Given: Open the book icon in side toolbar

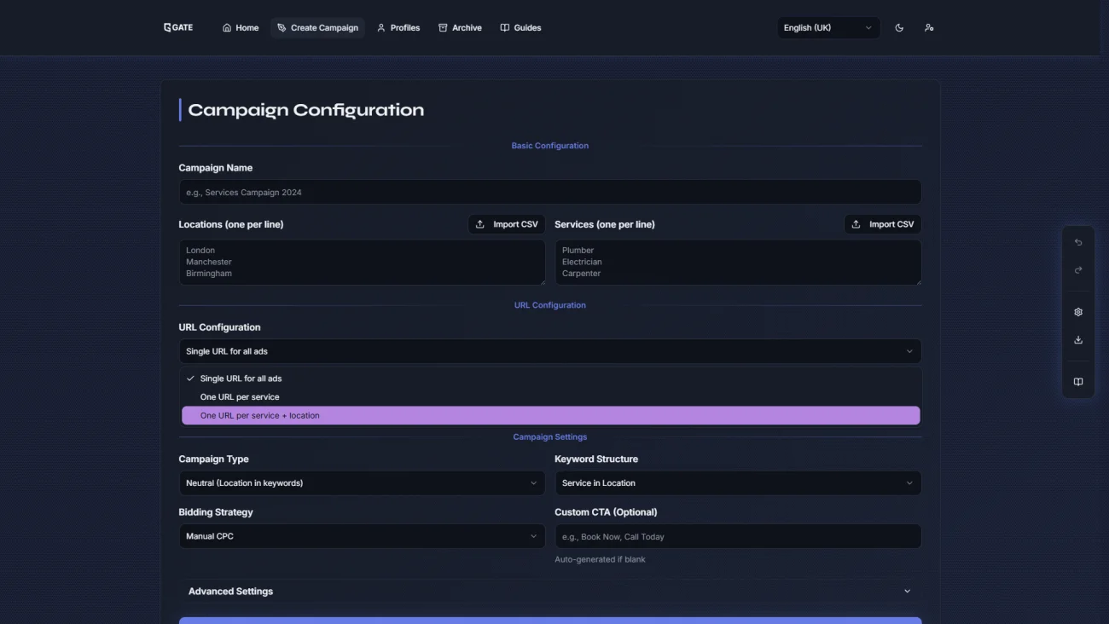Looking at the screenshot, I should [1078, 382].
